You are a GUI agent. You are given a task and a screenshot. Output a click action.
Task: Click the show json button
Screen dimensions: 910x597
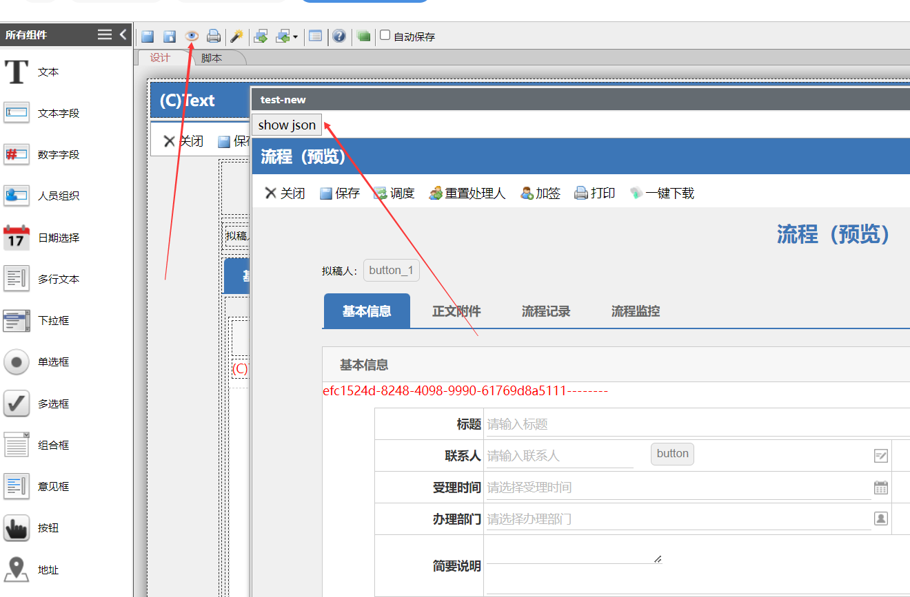287,125
